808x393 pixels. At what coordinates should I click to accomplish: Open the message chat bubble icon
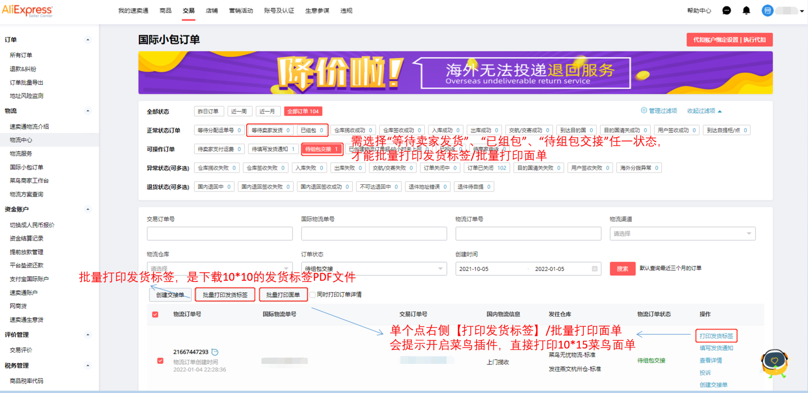pos(727,11)
